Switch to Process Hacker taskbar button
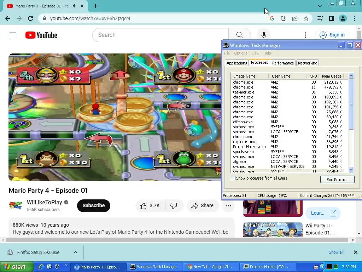Screen dimensions: 362x272 pyautogui.click(x=268, y=267)
